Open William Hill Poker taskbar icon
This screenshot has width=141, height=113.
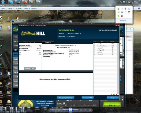click(x=18, y=2)
